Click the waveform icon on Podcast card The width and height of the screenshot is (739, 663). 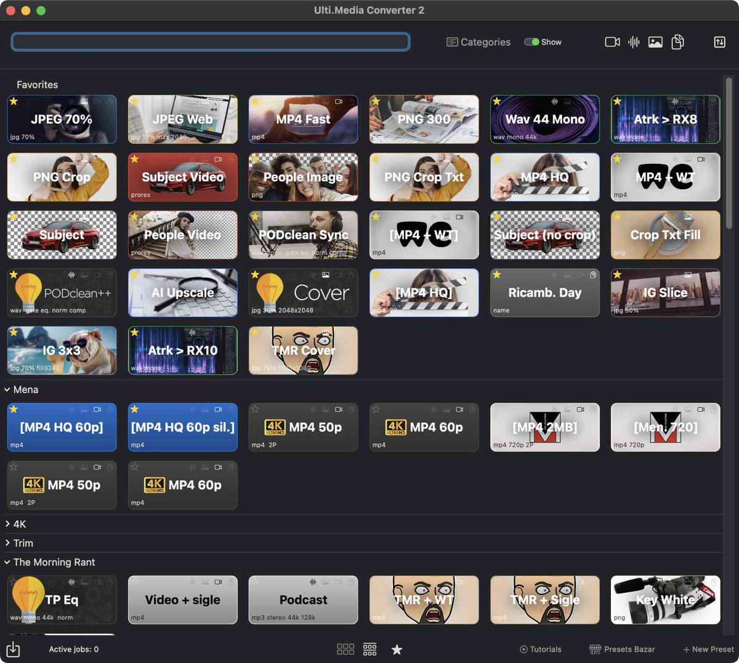coord(313,582)
